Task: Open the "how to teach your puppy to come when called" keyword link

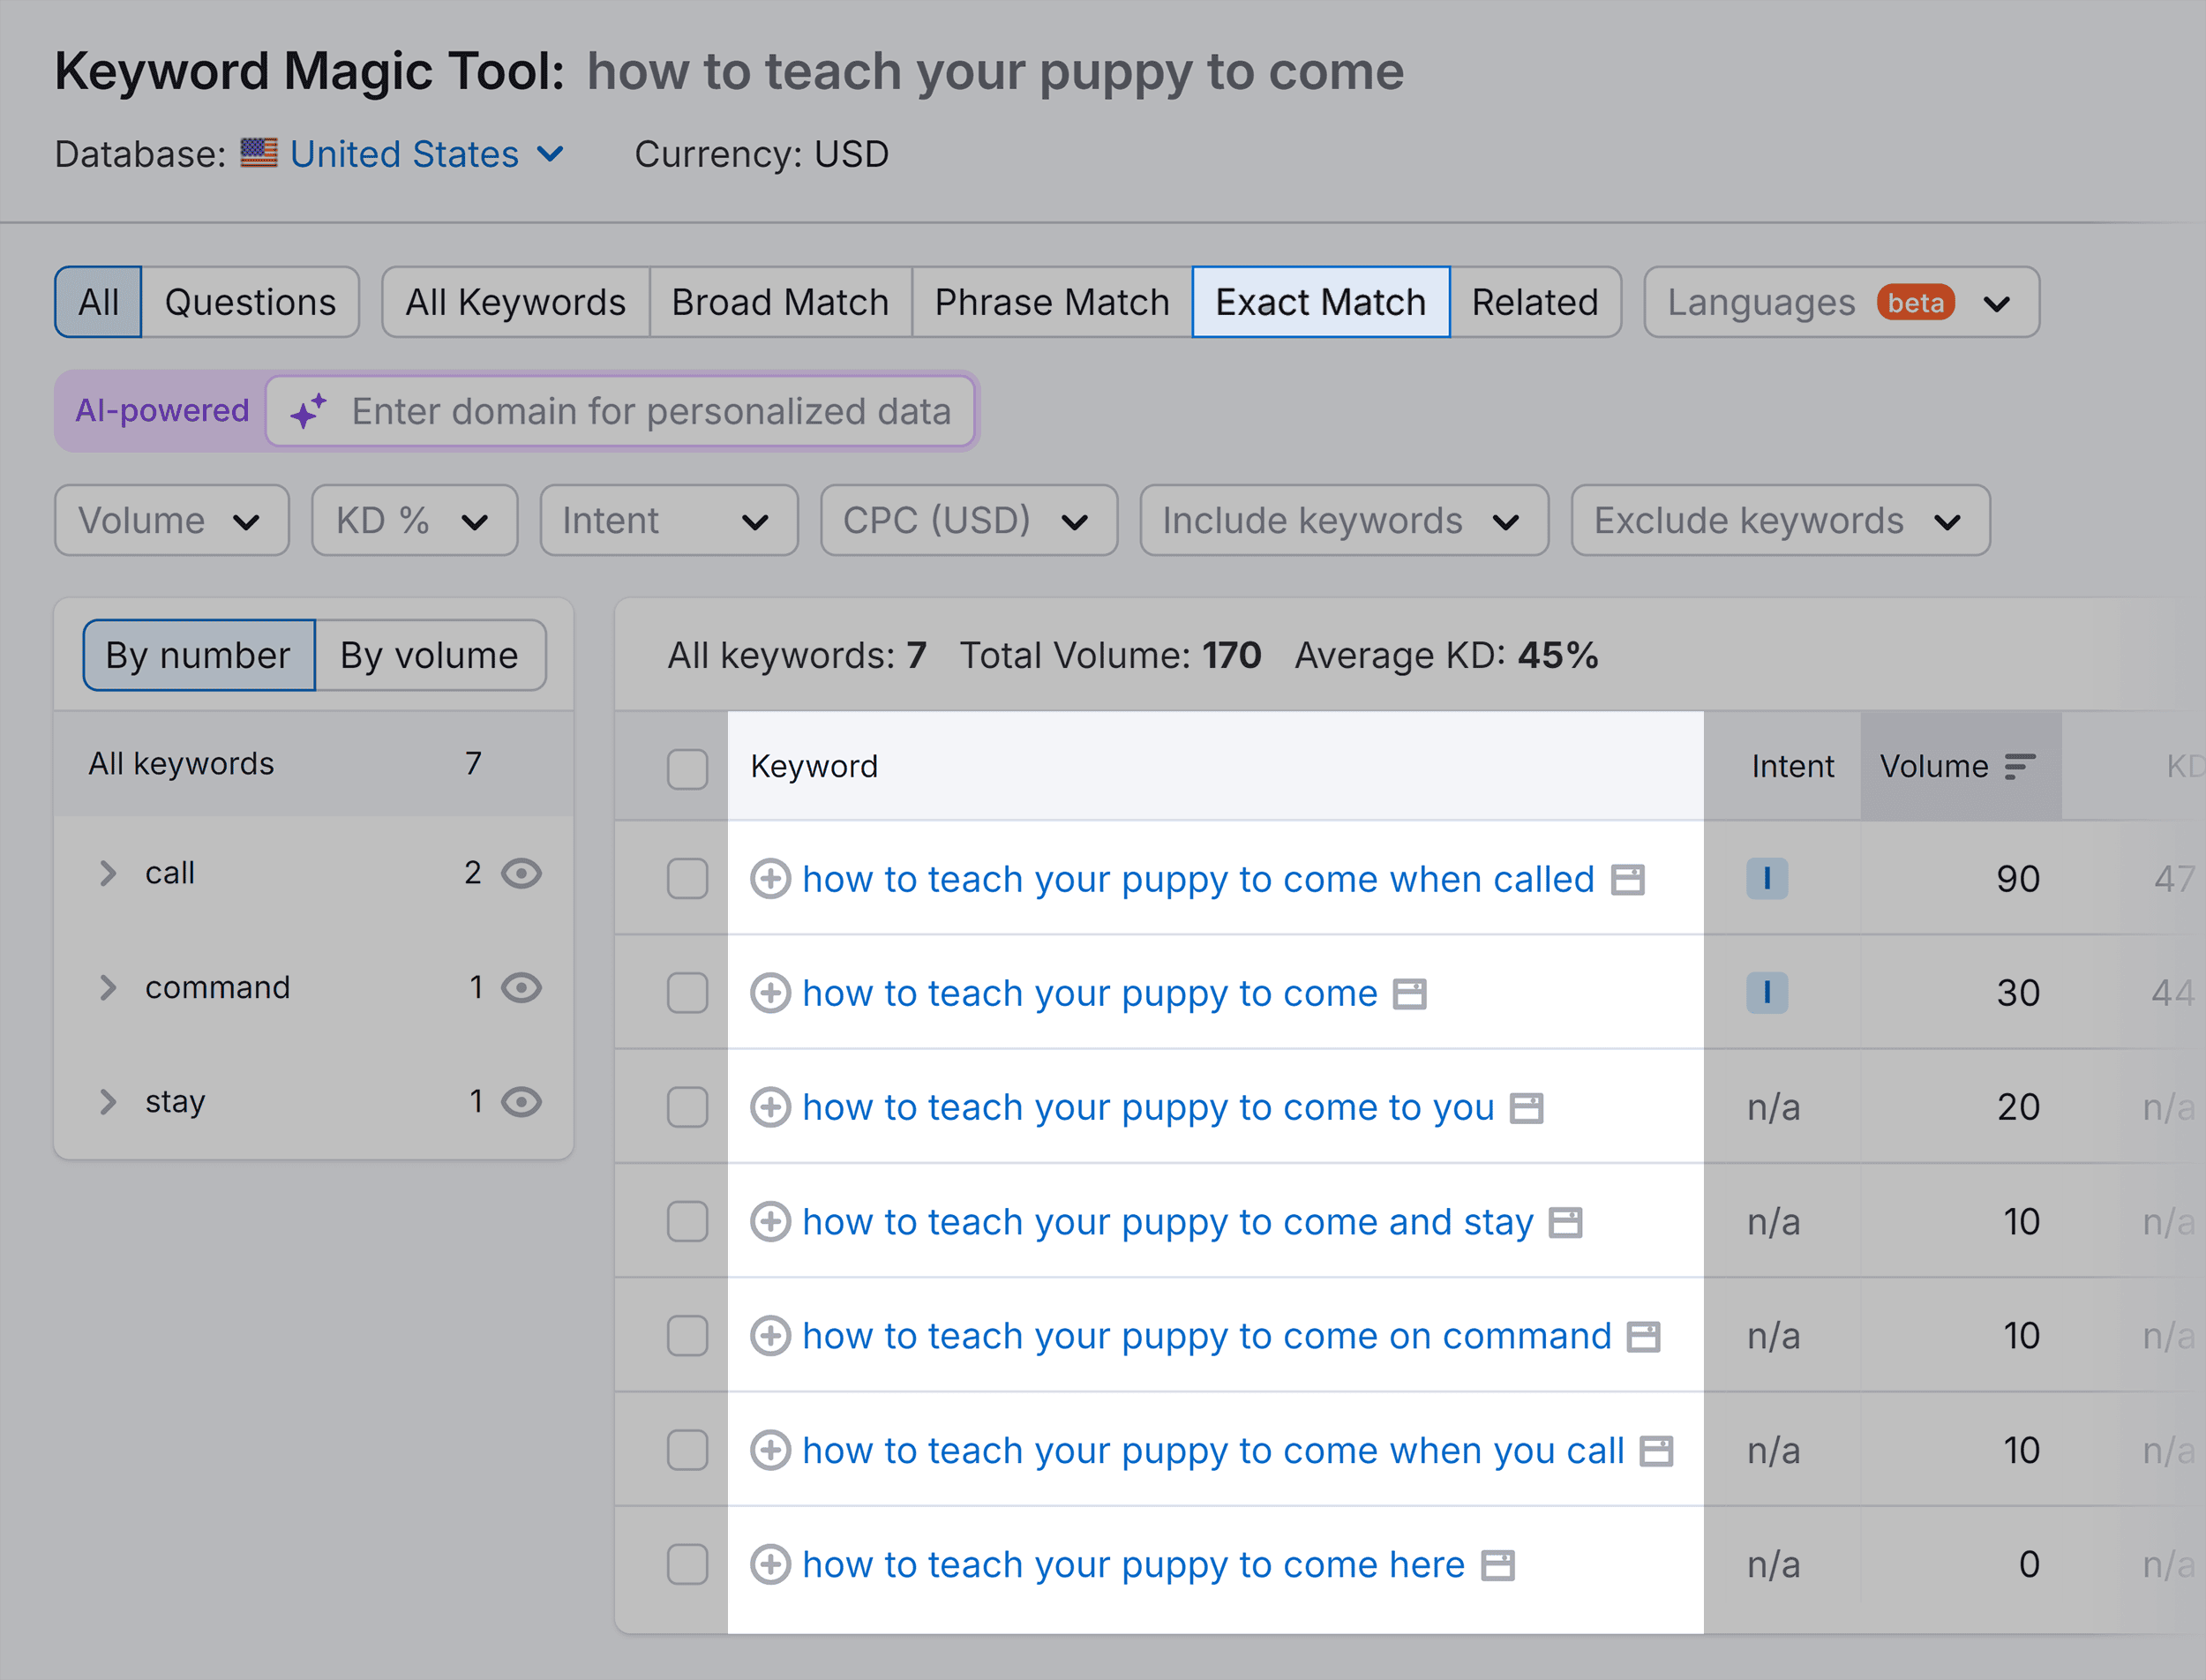Action: pyautogui.click(x=1198, y=879)
